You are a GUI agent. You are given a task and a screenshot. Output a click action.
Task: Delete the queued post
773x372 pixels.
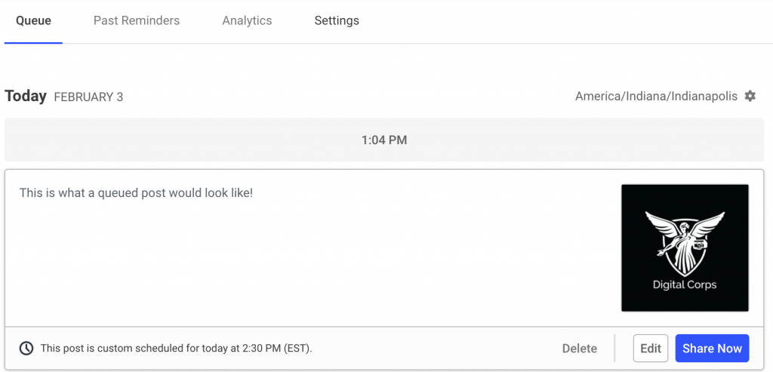pyautogui.click(x=579, y=349)
